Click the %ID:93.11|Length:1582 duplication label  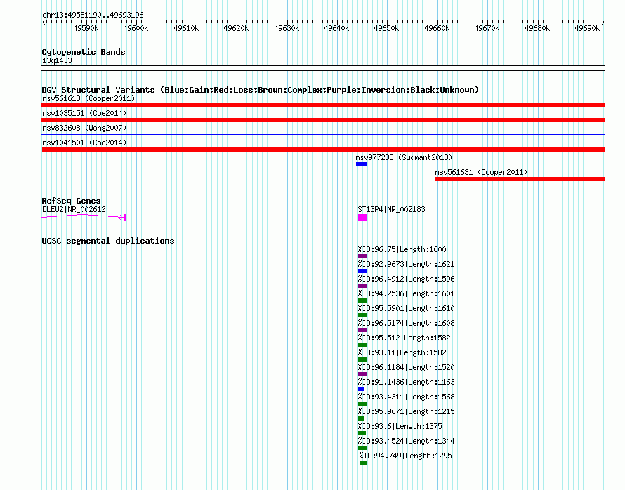coord(402,352)
